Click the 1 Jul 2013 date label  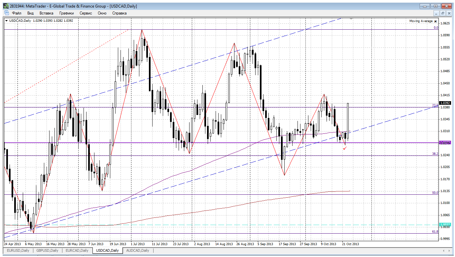[137, 244]
